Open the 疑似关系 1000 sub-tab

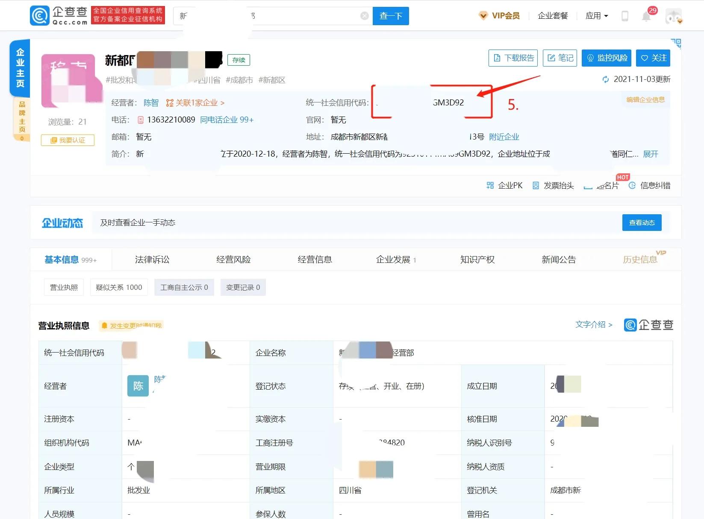pyautogui.click(x=118, y=287)
